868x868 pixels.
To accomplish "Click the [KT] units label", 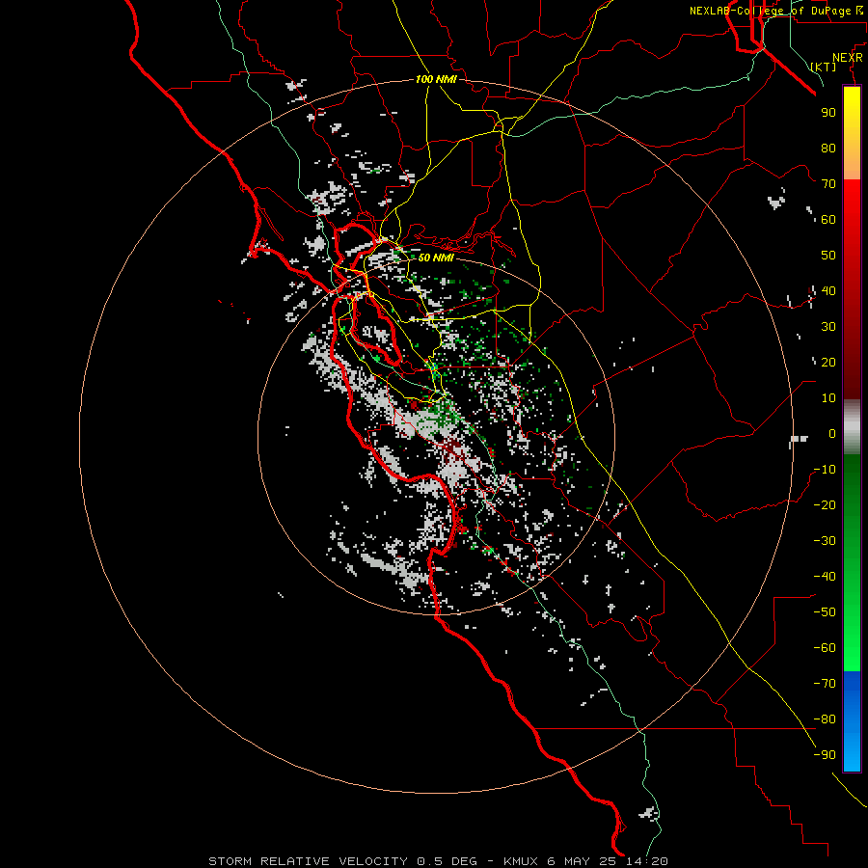I will pos(824,67).
